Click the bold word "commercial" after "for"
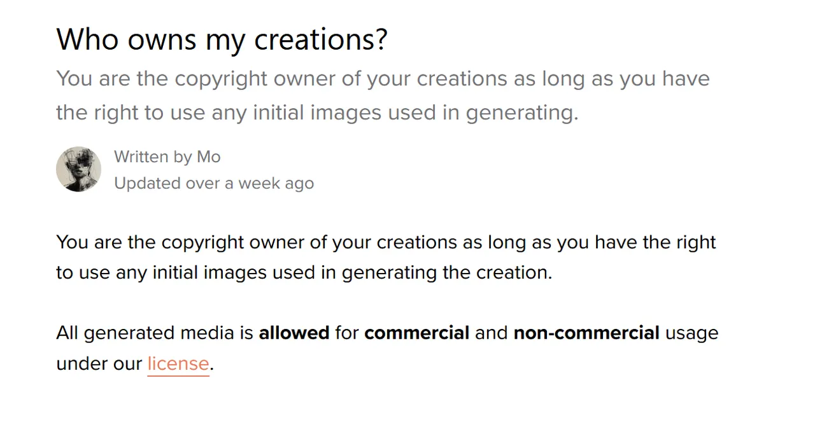The image size is (815, 427). pos(416,333)
